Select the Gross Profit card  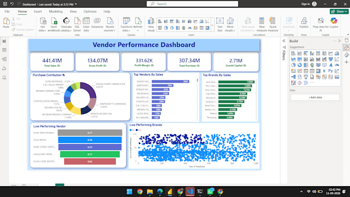tap(98, 62)
